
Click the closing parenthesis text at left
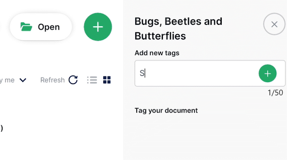(2, 128)
